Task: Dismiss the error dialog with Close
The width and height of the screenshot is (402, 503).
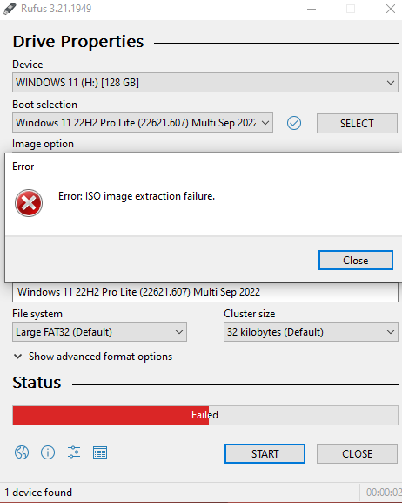Action: tap(356, 260)
